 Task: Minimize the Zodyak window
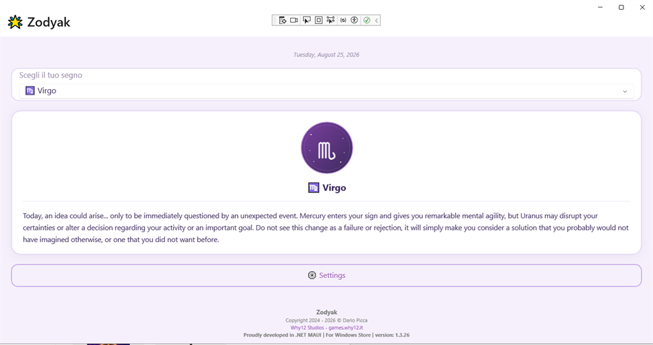tap(601, 7)
